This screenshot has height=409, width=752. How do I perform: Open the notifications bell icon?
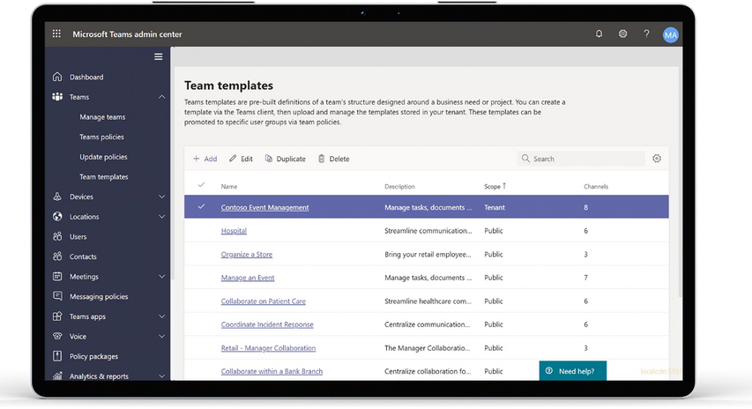pyautogui.click(x=599, y=33)
